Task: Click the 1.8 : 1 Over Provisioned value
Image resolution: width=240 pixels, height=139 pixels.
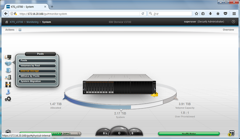Action: point(185,113)
